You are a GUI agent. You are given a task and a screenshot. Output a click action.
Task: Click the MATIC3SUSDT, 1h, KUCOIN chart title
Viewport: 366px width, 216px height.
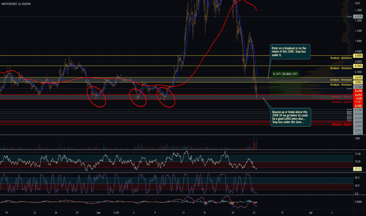tap(16, 4)
